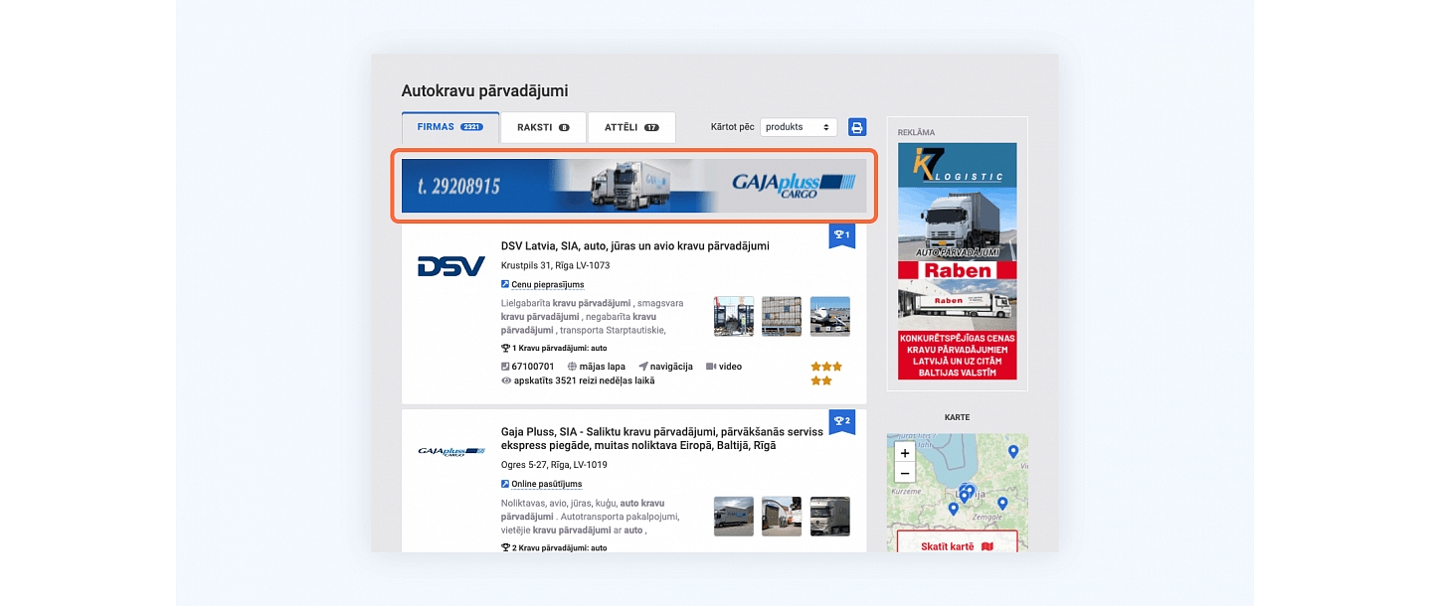Image resolution: width=1432 pixels, height=606 pixels.
Task: Click the address Krustpils 31, Rīga LV-1073
Action: tap(555, 265)
